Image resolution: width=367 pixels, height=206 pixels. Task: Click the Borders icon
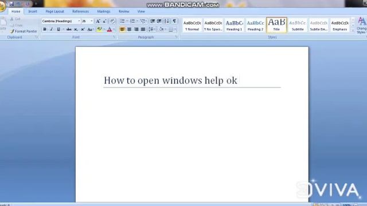click(x=171, y=29)
